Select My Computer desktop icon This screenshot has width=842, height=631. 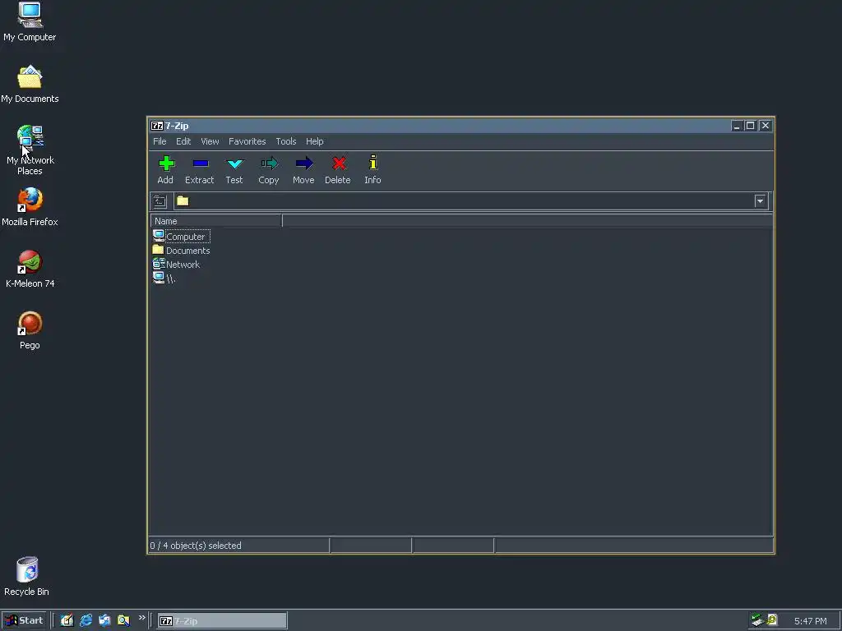[30, 22]
